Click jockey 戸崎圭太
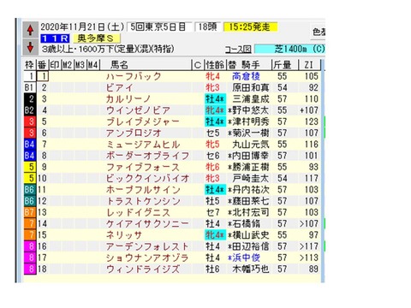 click(251, 178)
